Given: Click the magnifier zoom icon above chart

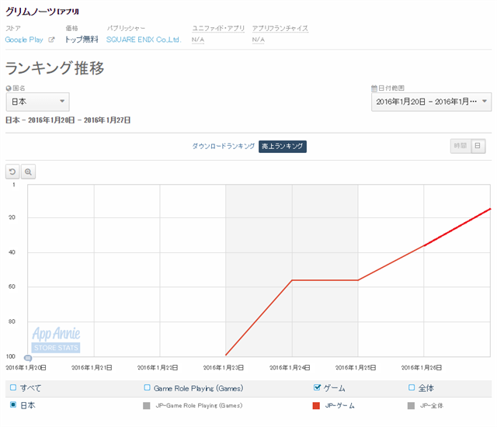Looking at the screenshot, I should (x=28, y=172).
